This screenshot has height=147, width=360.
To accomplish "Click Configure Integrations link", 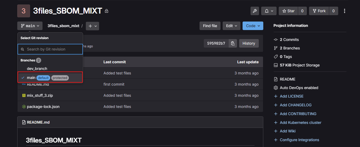I will 299,140.
